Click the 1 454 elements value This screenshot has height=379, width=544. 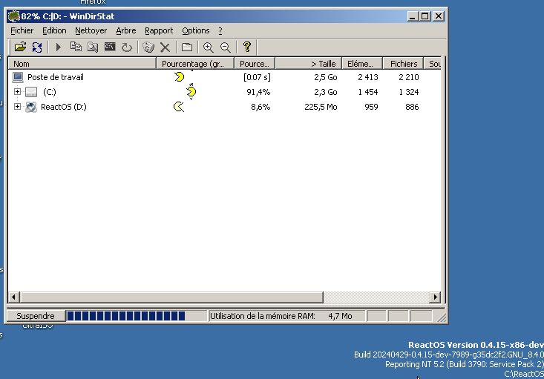tap(368, 92)
